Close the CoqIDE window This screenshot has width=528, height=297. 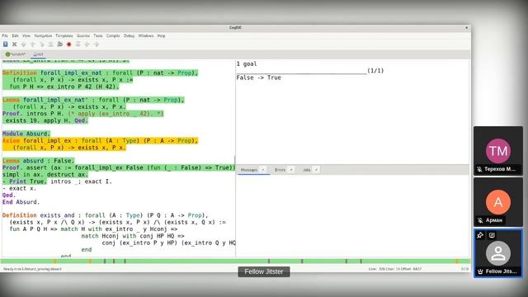466,27
